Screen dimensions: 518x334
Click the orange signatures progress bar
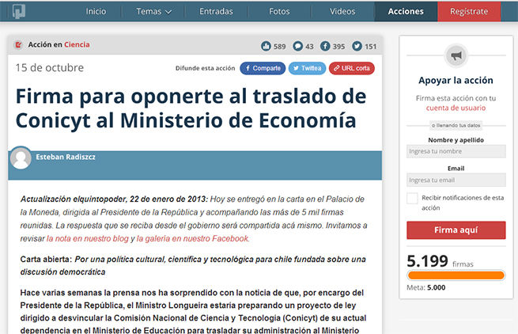(456, 275)
